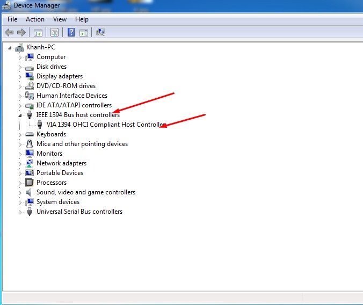
Task: Click the Device Manager title bar icon
Action: (x=6, y=5)
